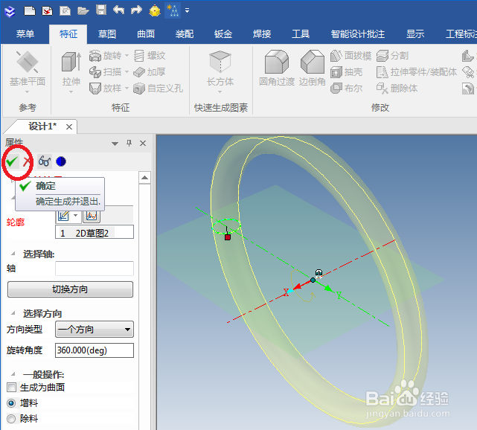This screenshot has width=477, height=430.
Task: Switch to the 焊接 ribbon tab
Action: pyautogui.click(x=262, y=33)
